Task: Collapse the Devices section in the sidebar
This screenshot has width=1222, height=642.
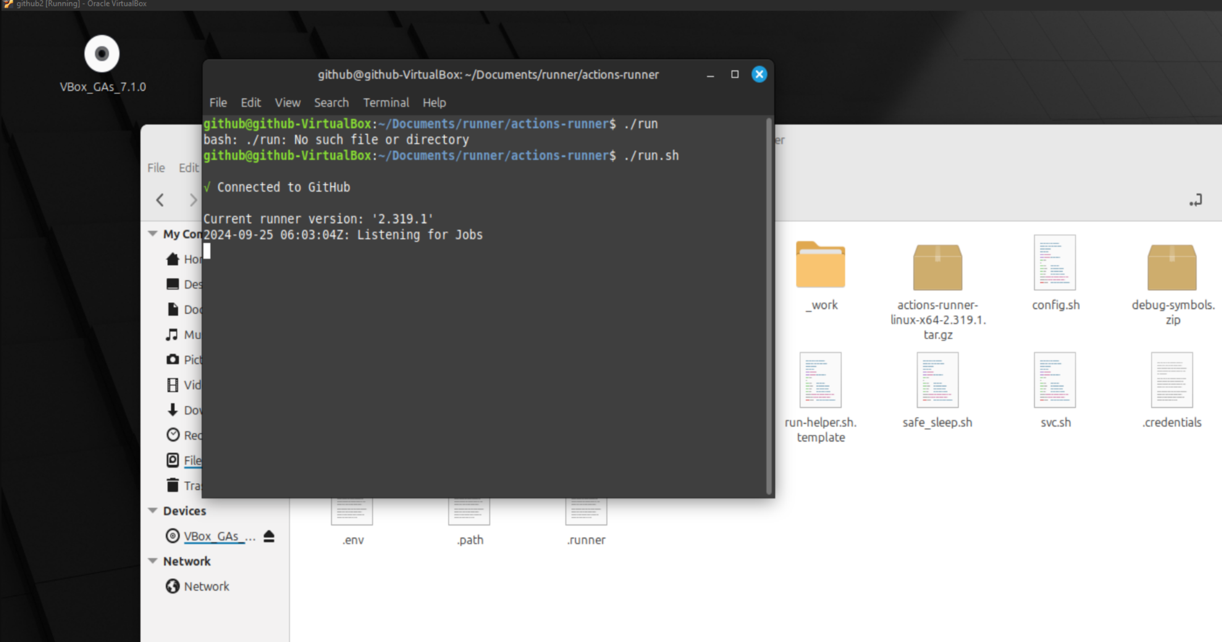Action: [x=152, y=510]
